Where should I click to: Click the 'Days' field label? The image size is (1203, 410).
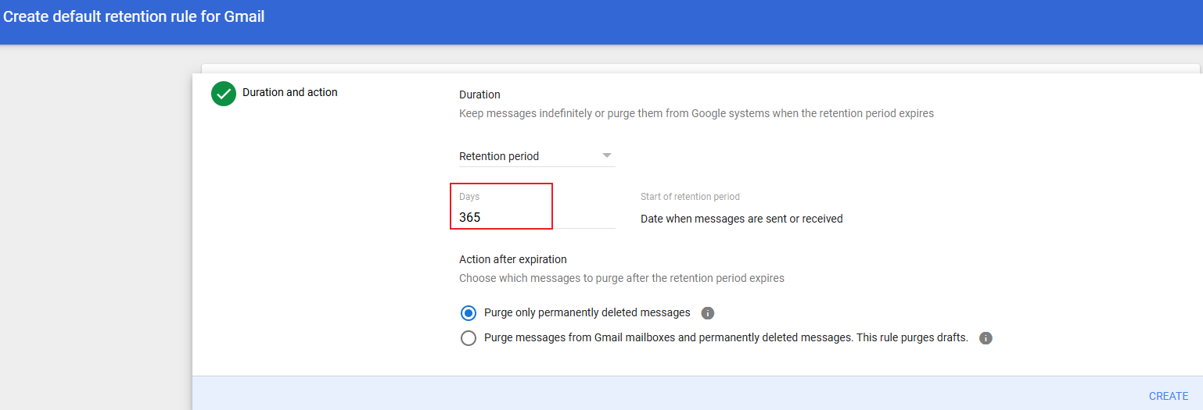coord(469,197)
